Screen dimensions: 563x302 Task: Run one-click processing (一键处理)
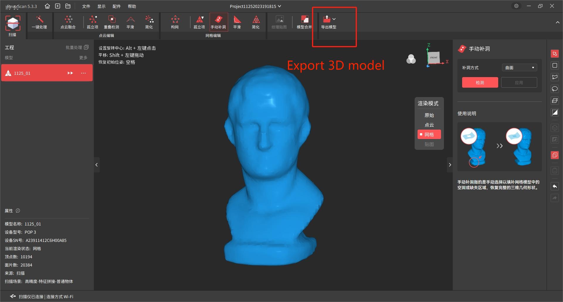39,23
